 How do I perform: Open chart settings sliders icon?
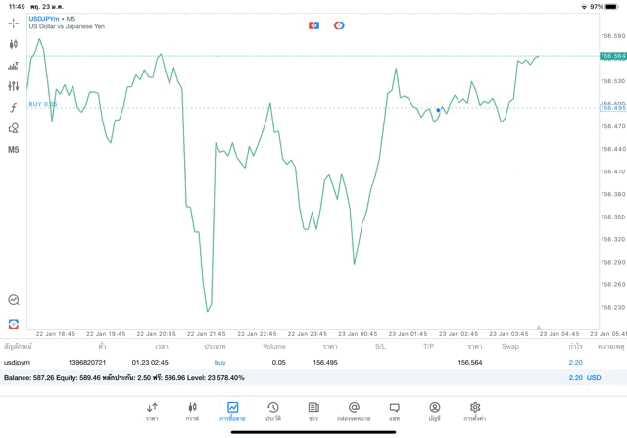point(14,86)
